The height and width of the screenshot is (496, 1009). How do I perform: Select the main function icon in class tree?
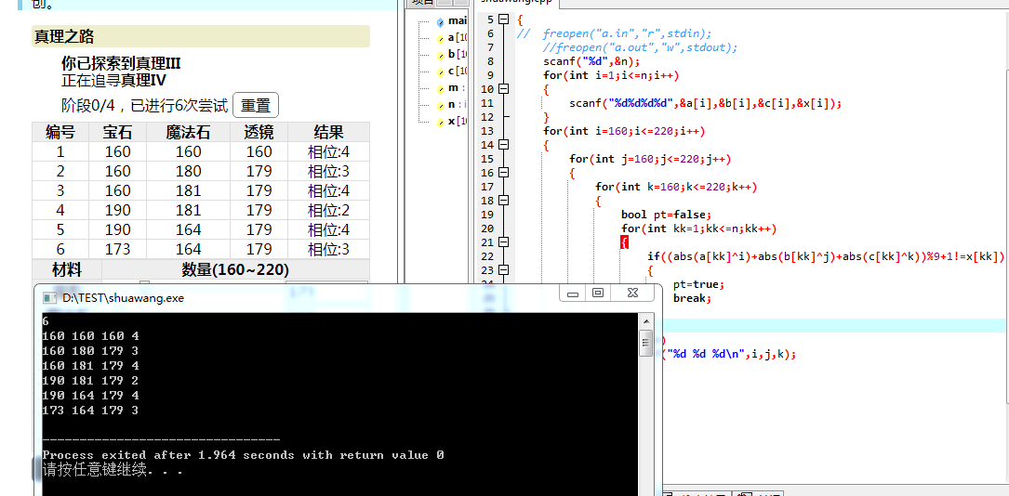point(441,20)
